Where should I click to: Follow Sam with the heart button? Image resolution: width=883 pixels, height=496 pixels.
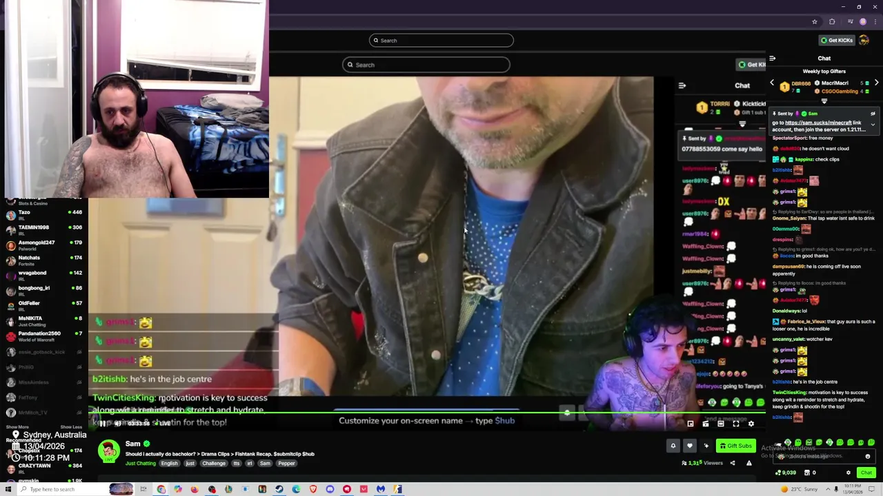689,446
